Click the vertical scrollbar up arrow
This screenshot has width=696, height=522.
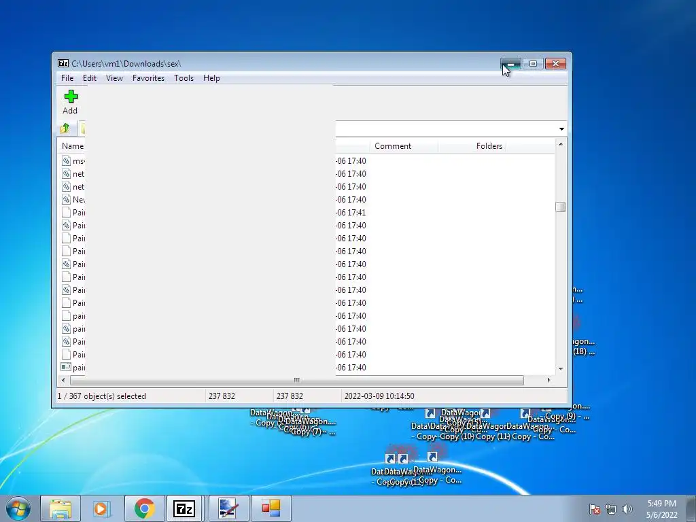[x=561, y=144]
